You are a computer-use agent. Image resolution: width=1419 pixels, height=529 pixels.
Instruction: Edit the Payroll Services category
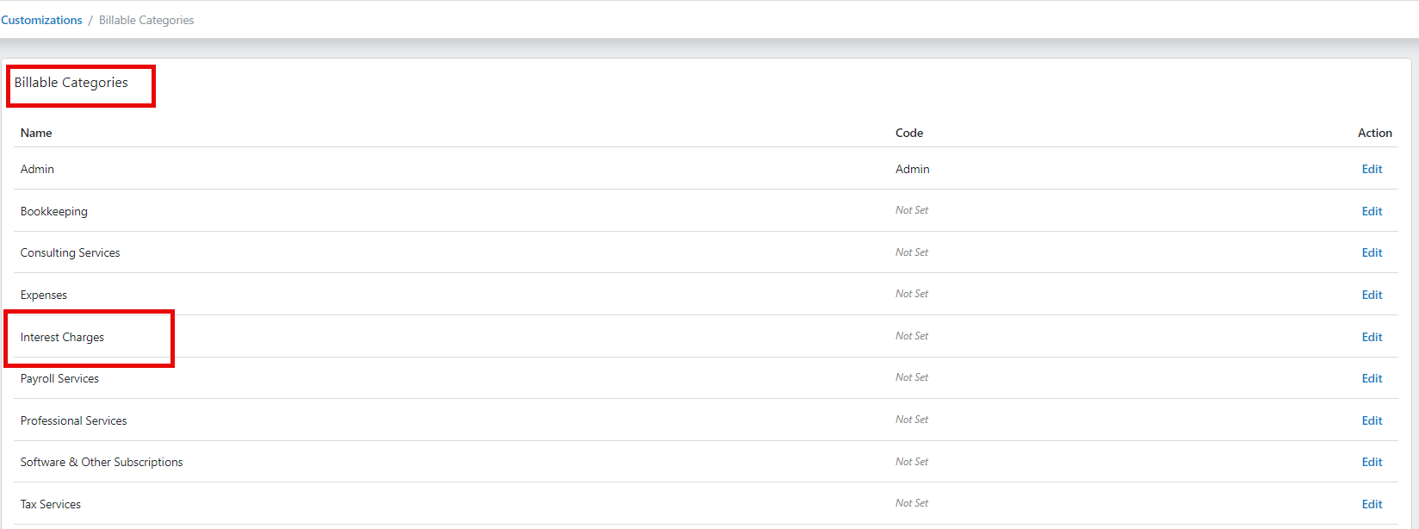pyautogui.click(x=1372, y=378)
